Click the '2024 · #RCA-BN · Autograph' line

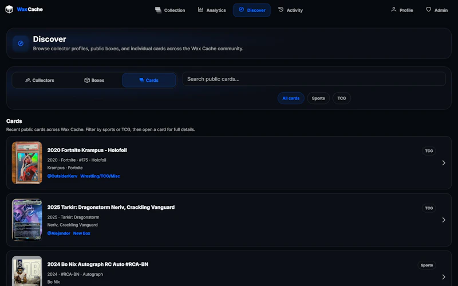point(75,275)
